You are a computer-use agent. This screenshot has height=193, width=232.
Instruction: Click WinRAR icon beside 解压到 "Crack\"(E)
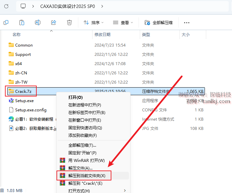[x=62, y=183]
